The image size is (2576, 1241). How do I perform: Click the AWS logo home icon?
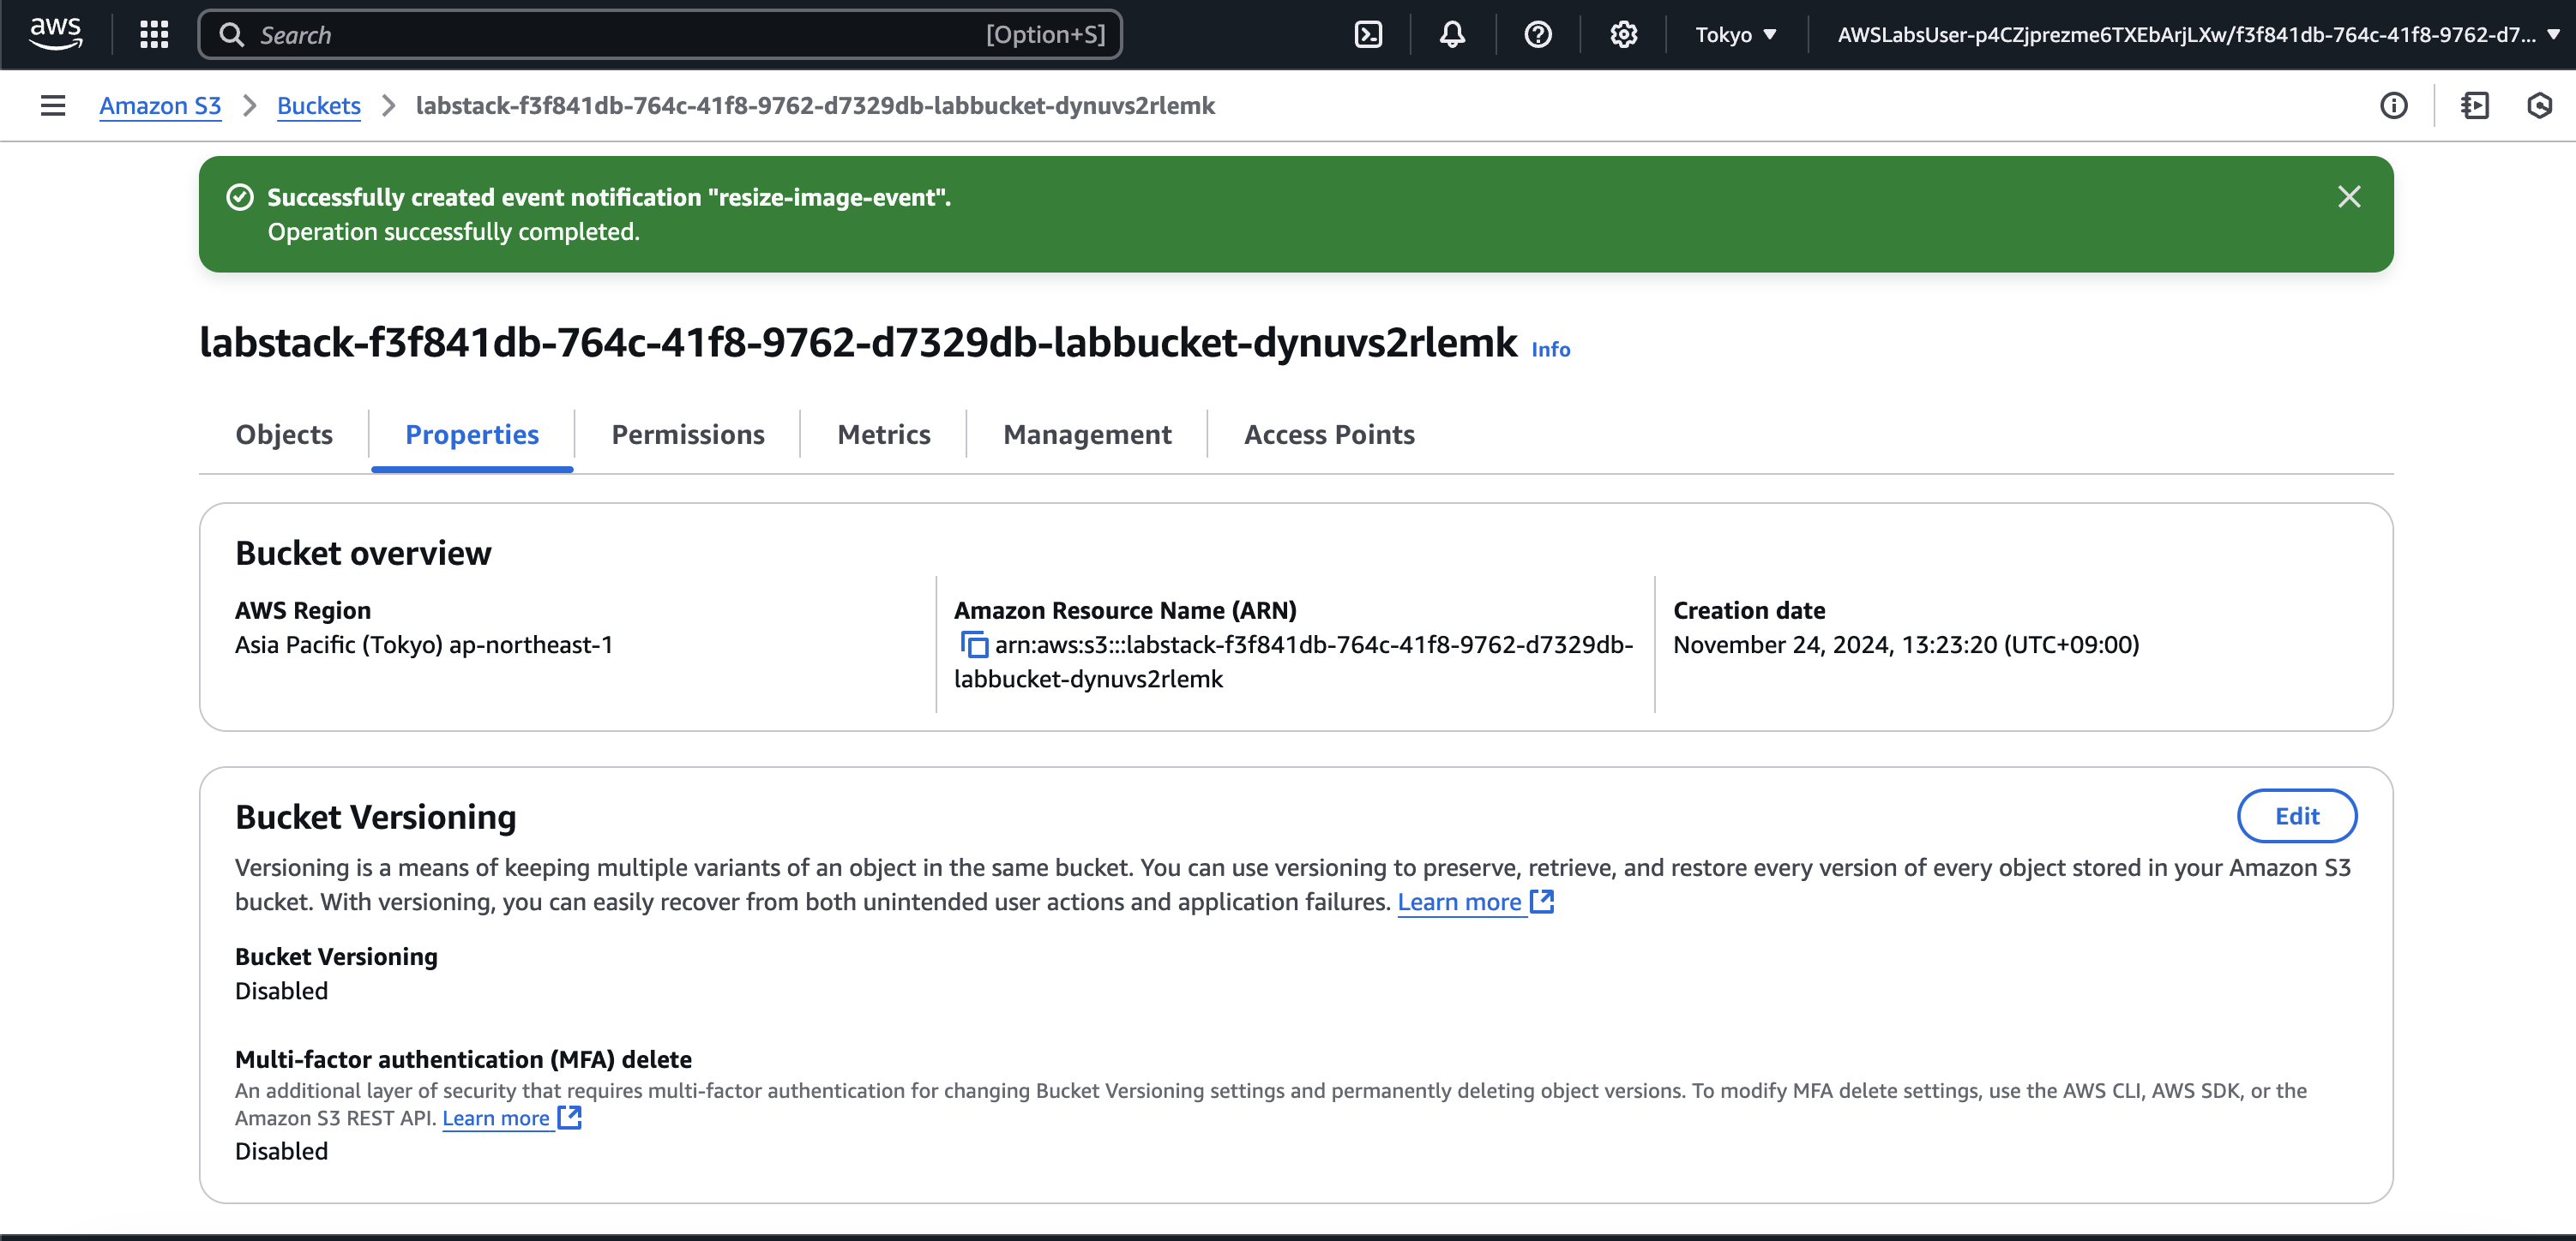pos(55,34)
